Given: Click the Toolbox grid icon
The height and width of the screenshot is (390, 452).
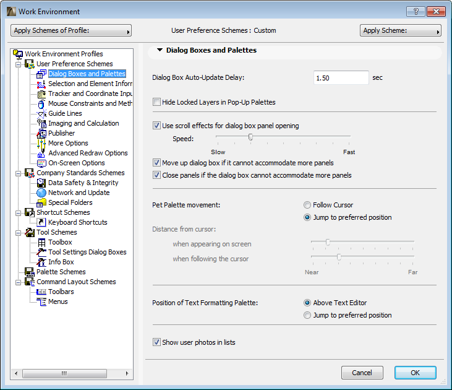Looking at the screenshot, I should (41, 242).
